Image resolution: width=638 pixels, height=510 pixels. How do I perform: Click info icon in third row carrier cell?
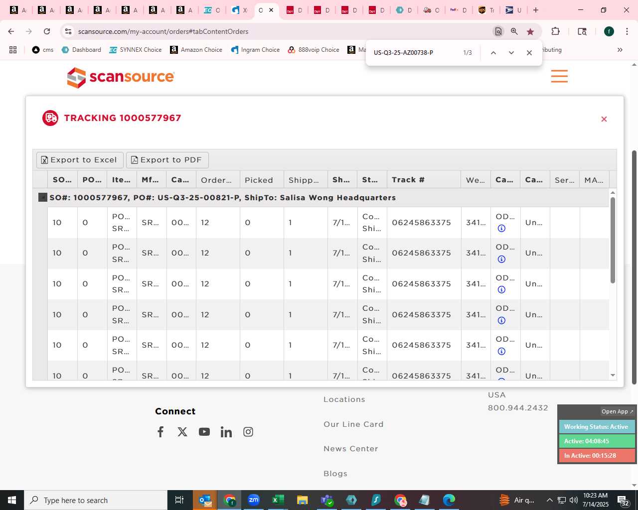[x=501, y=290]
